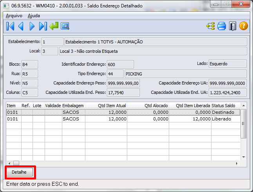Click Local 3 description field
253x192 pixels.
tap(153, 51)
